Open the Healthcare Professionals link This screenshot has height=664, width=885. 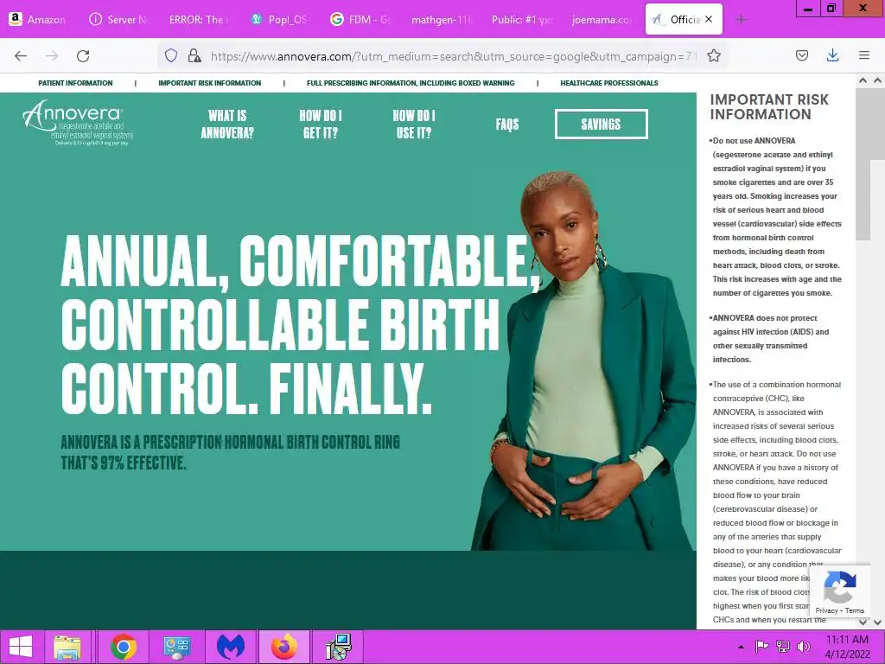(x=609, y=83)
